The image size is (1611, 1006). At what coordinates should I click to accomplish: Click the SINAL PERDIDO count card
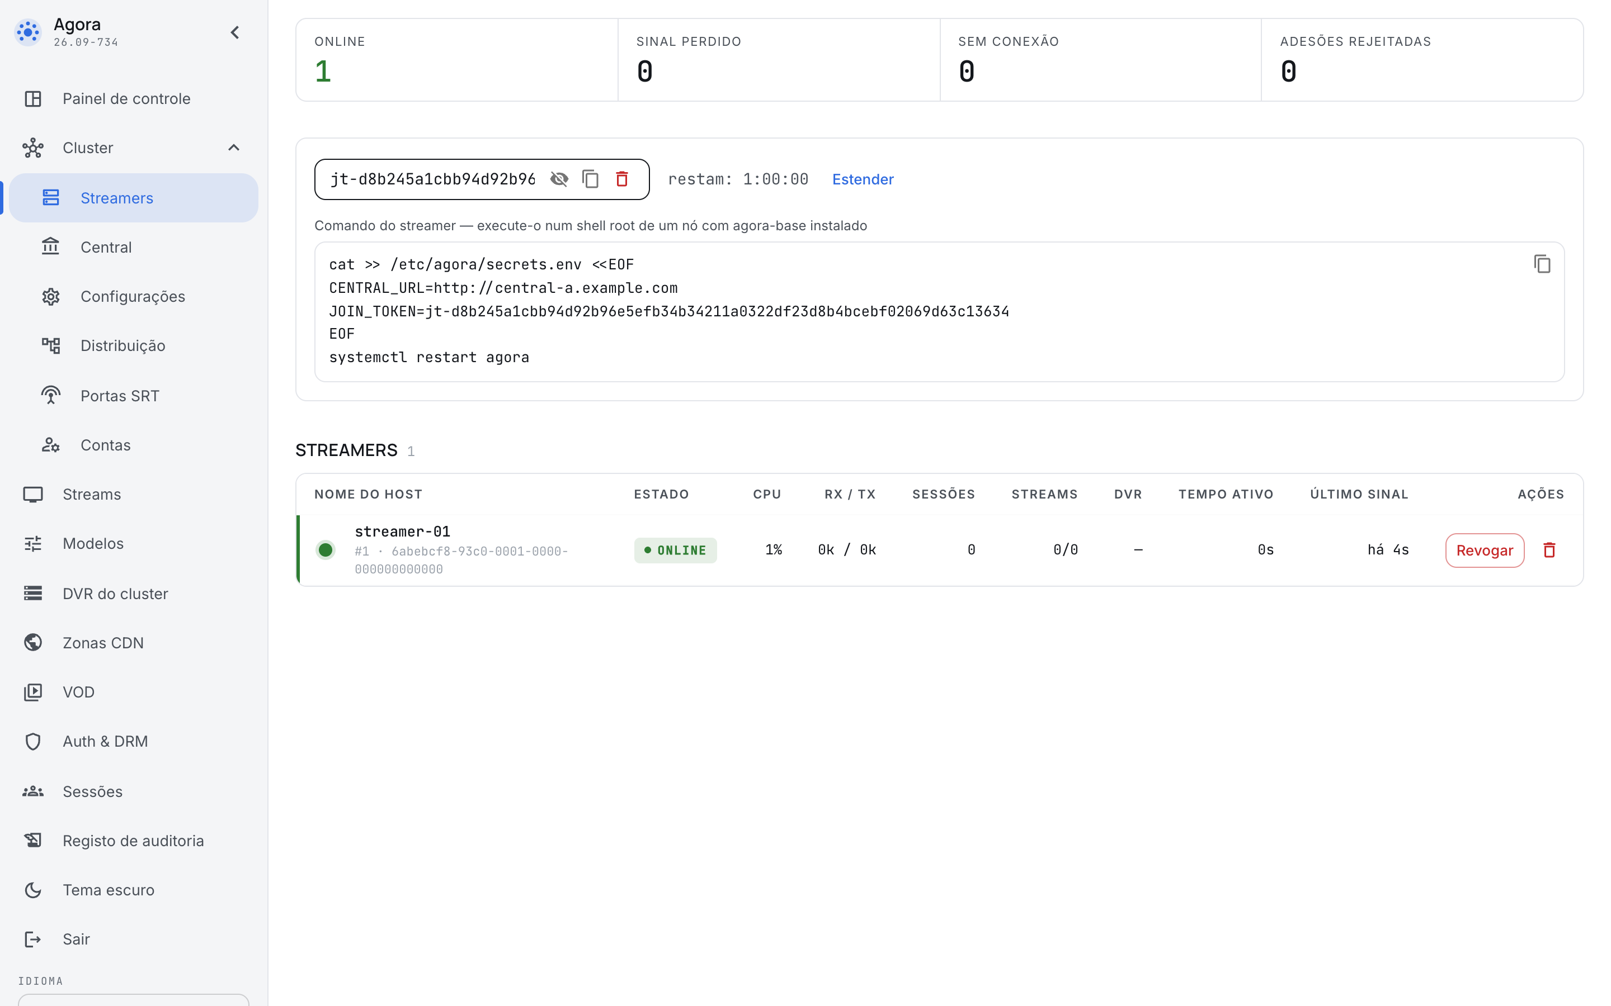click(779, 60)
